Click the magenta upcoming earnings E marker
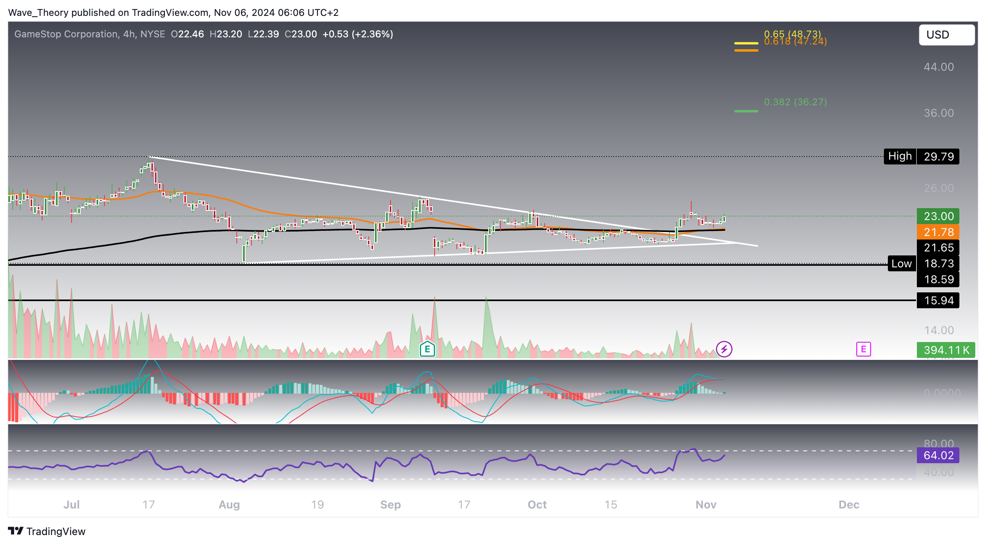This screenshot has height=545, width=986. (x=863, y=349)
